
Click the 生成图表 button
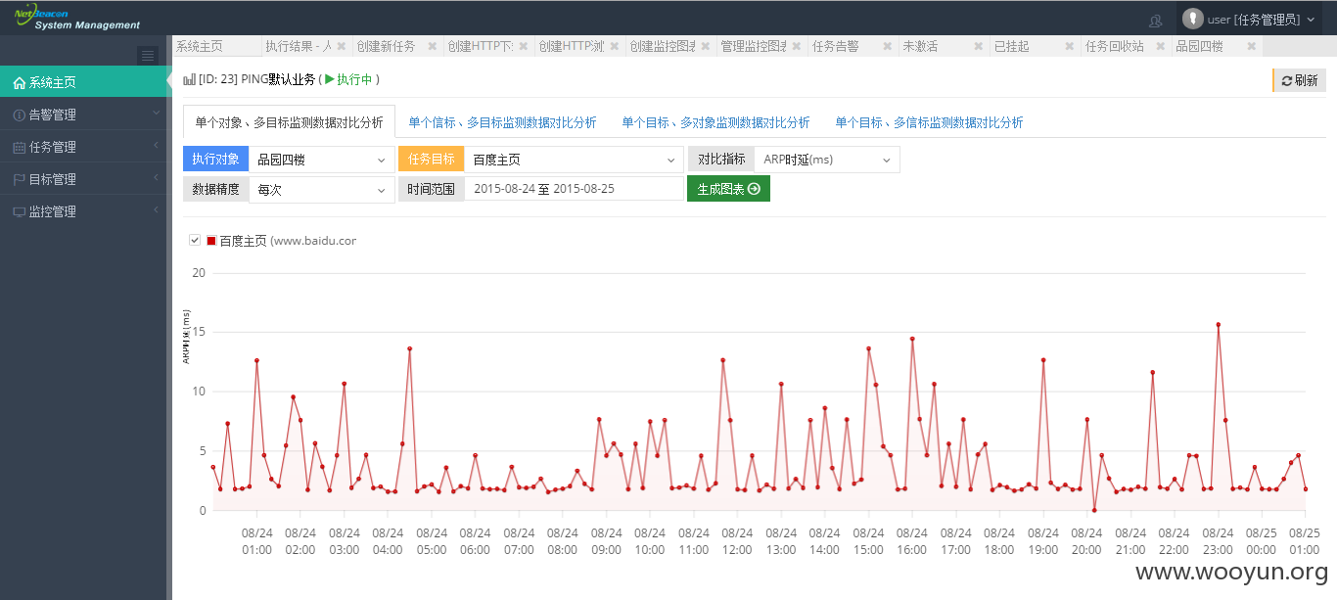click(x=728, y=189)
